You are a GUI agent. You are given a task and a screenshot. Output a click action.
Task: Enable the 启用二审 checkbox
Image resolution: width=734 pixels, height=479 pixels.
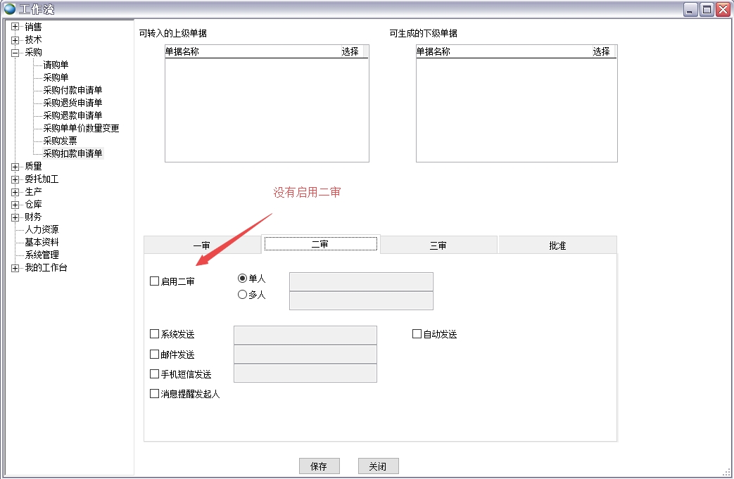pos(155,281)
